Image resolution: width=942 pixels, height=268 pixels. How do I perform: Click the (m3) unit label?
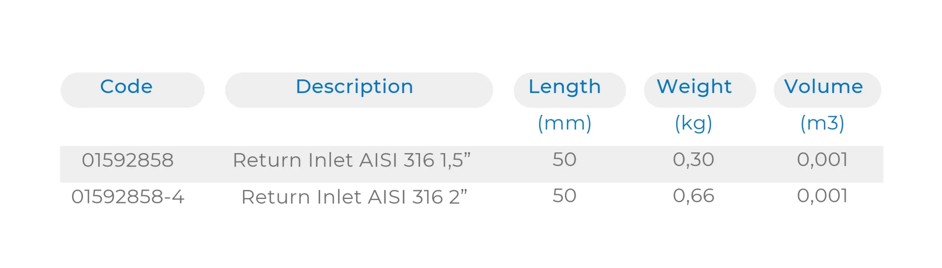point(822,123)
